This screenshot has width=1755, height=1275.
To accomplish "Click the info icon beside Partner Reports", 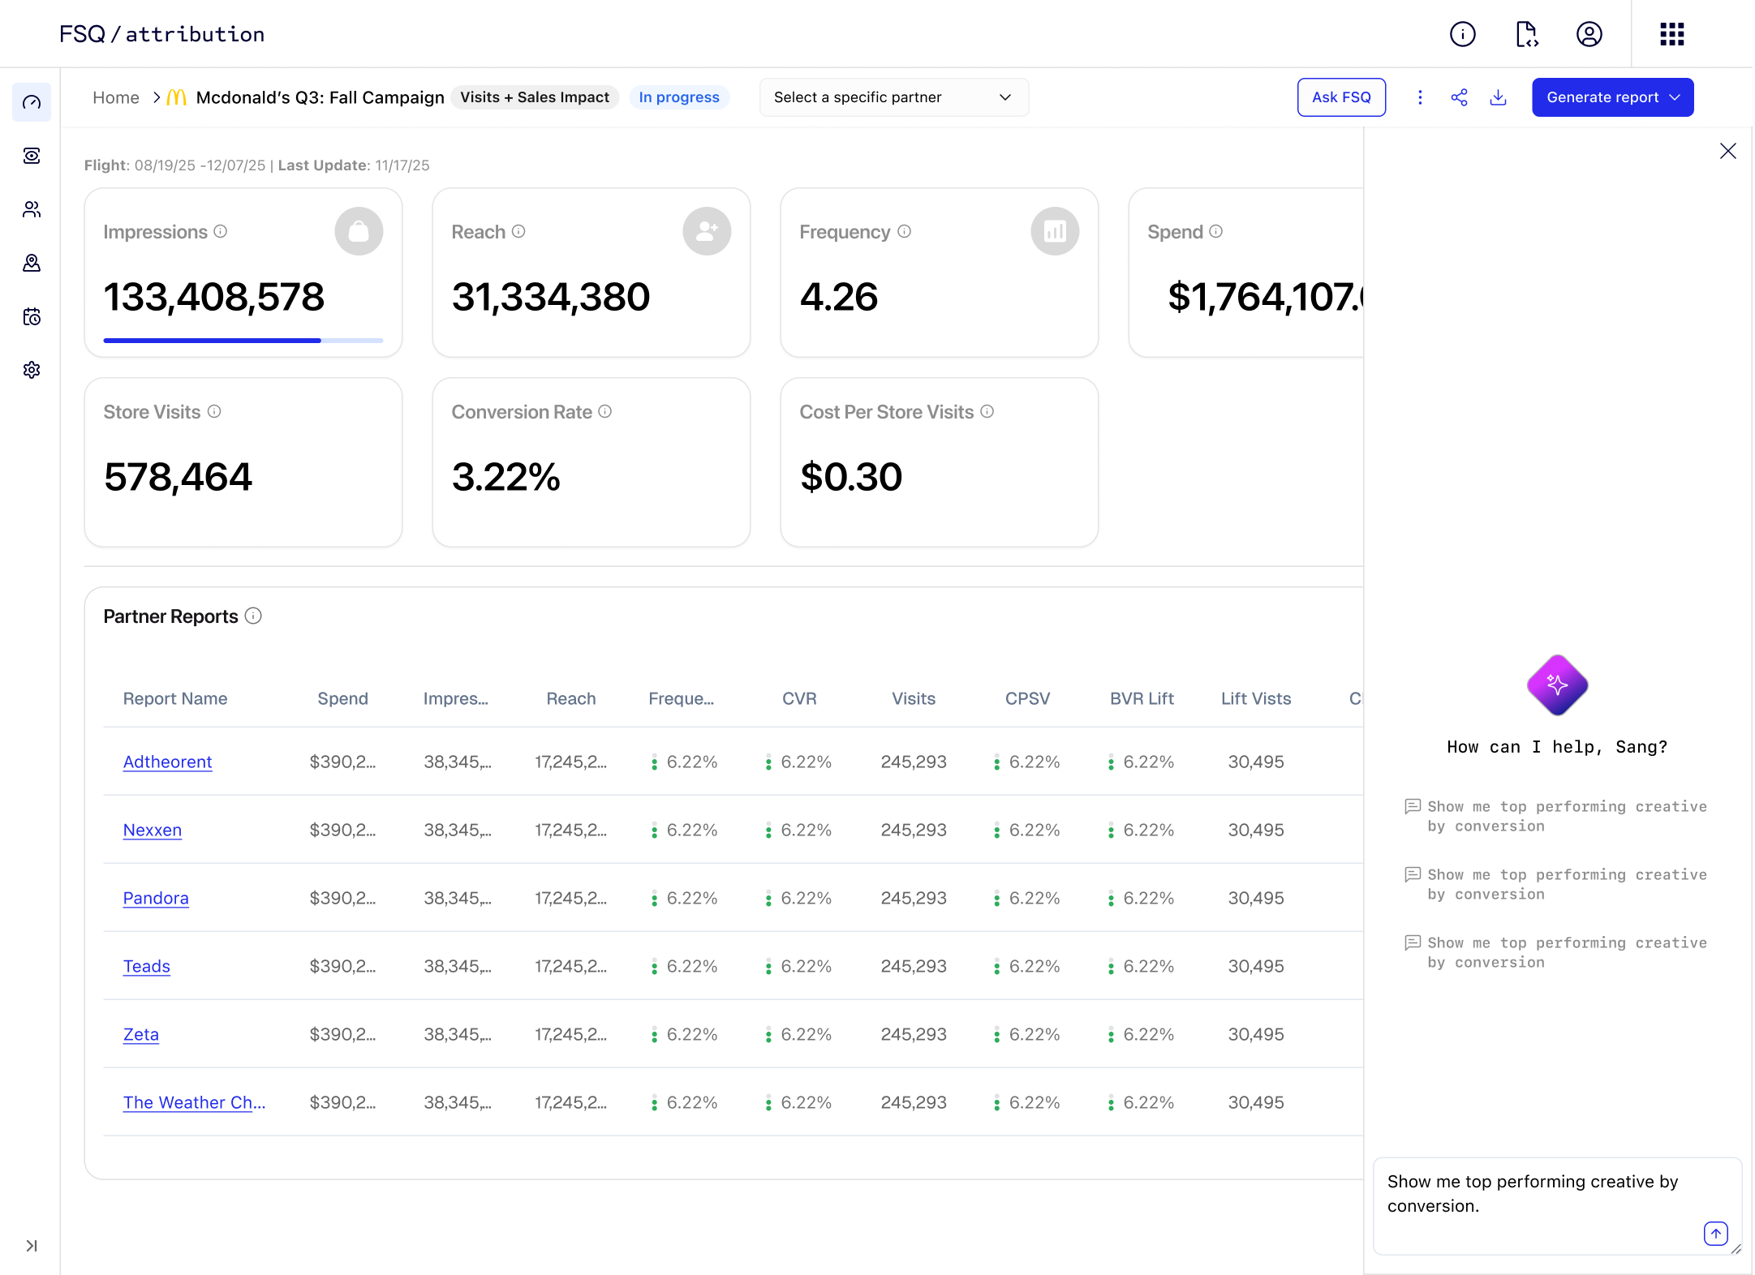I will [x=253, y=616].
